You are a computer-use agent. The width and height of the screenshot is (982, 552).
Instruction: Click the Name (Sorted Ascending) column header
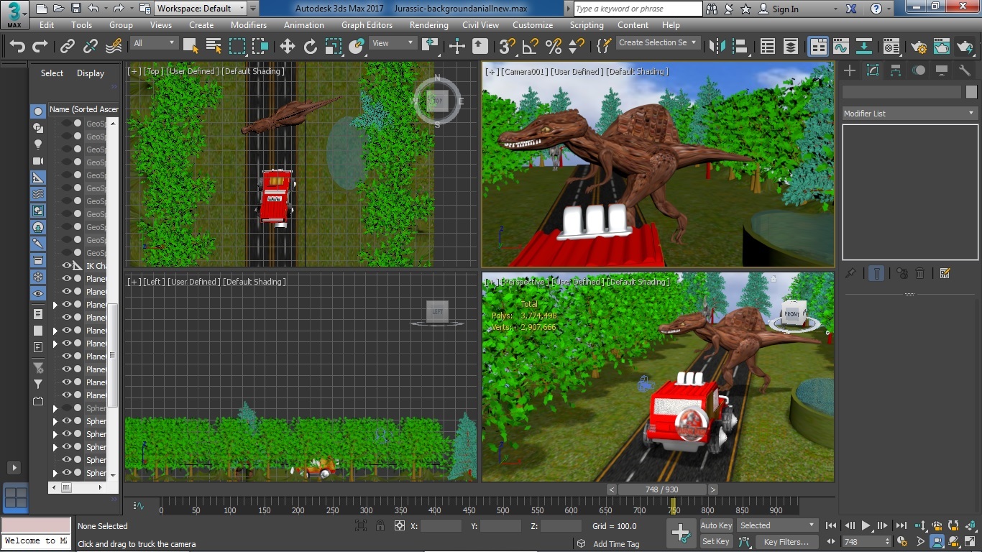point(83,109)
